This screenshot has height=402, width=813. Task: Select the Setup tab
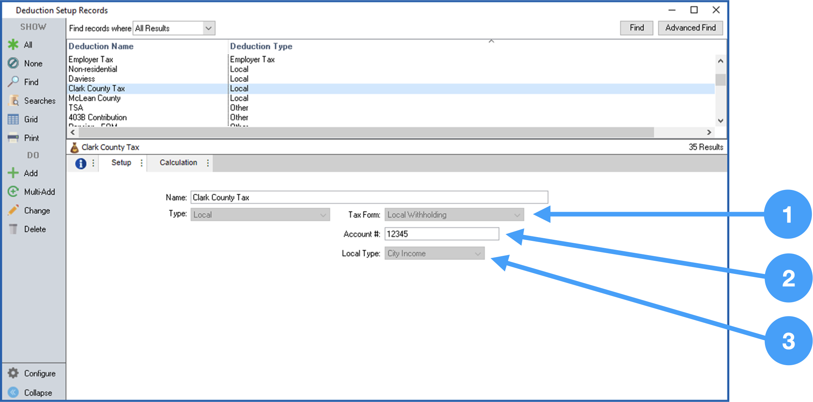121,163
